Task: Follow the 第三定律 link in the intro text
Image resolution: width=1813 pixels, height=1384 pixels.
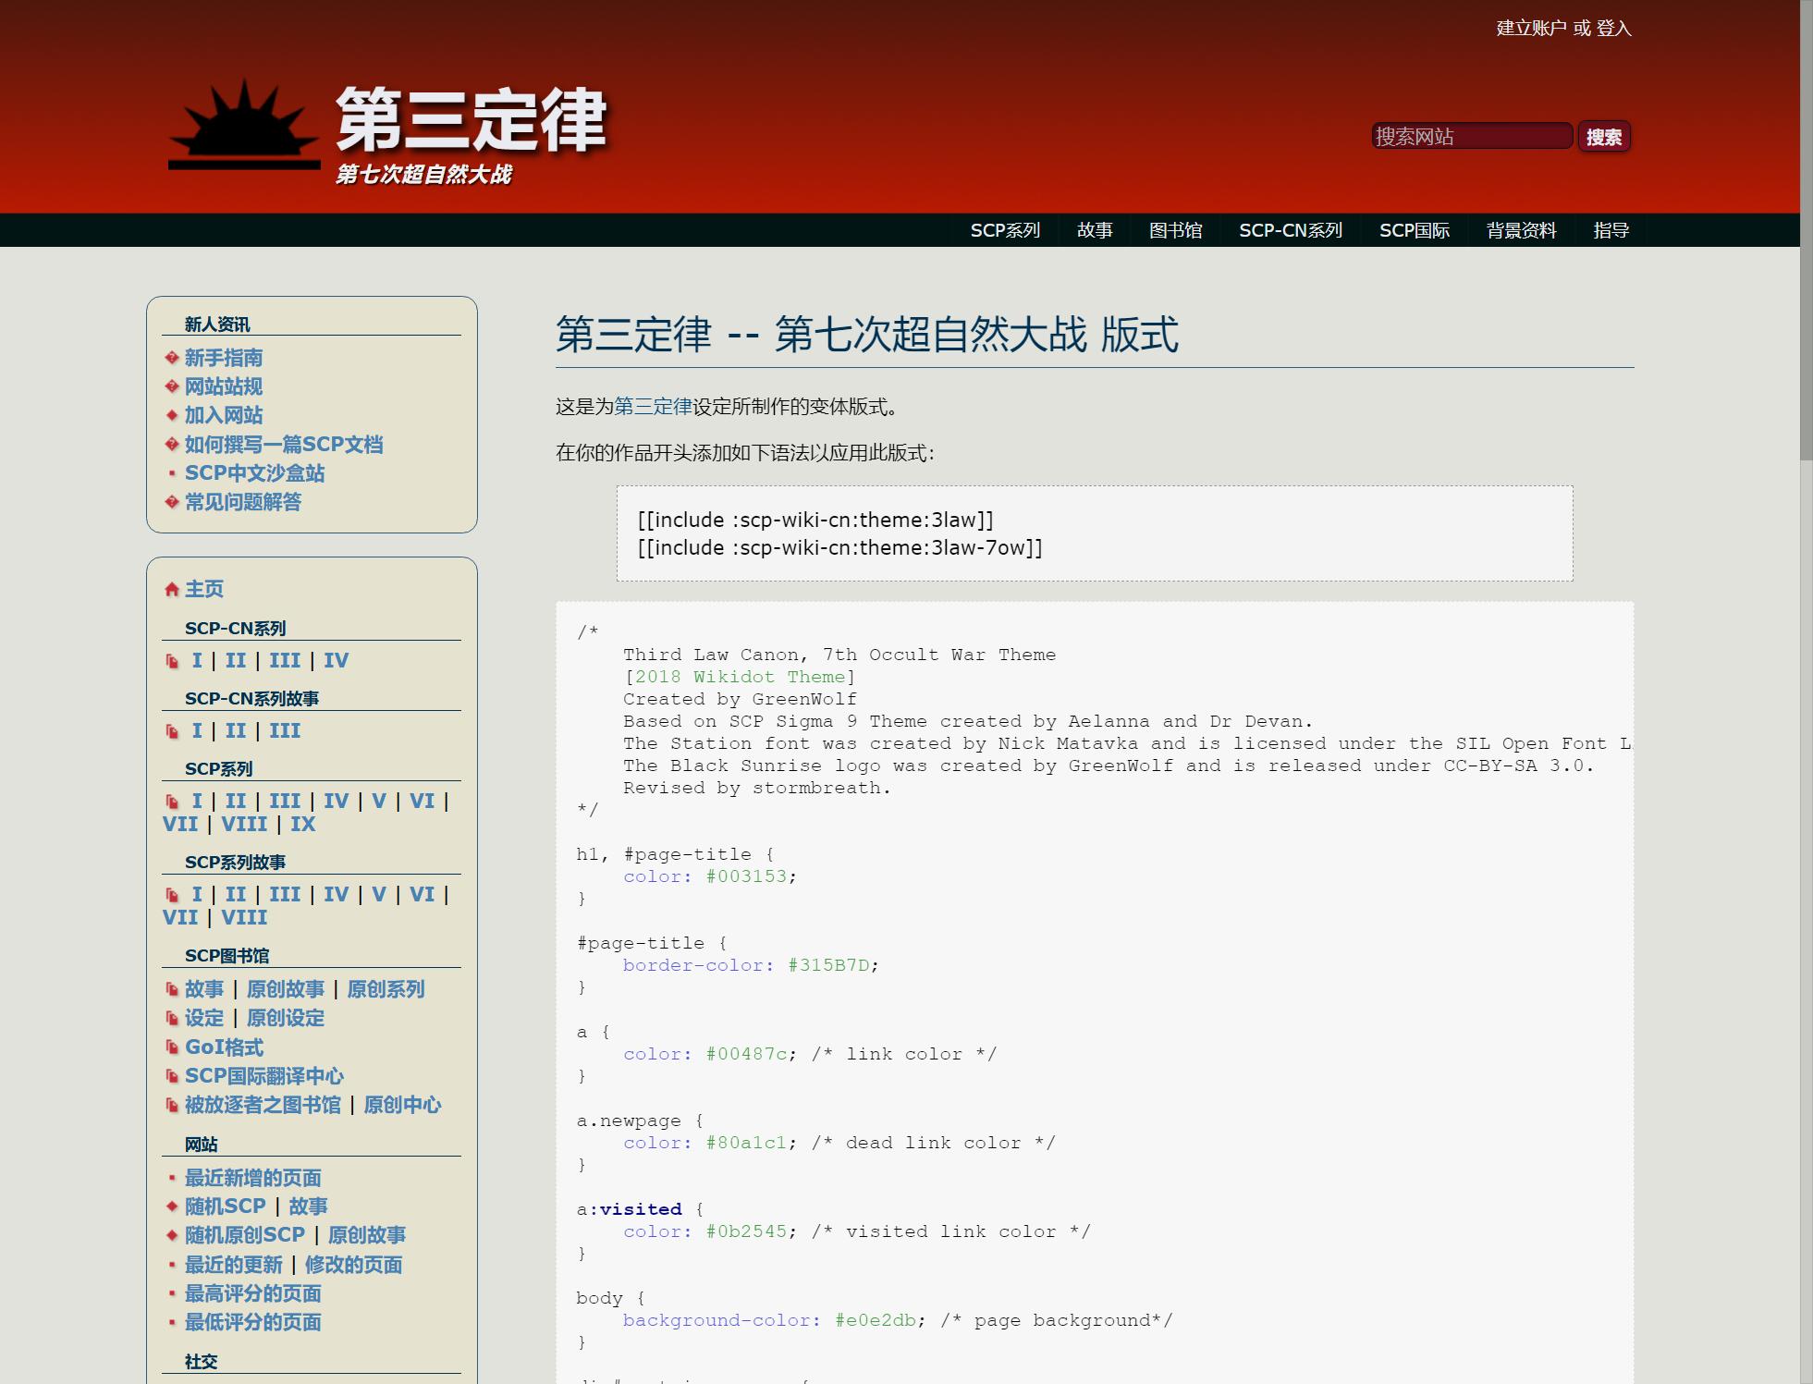Action: click(x=653, y=407)
